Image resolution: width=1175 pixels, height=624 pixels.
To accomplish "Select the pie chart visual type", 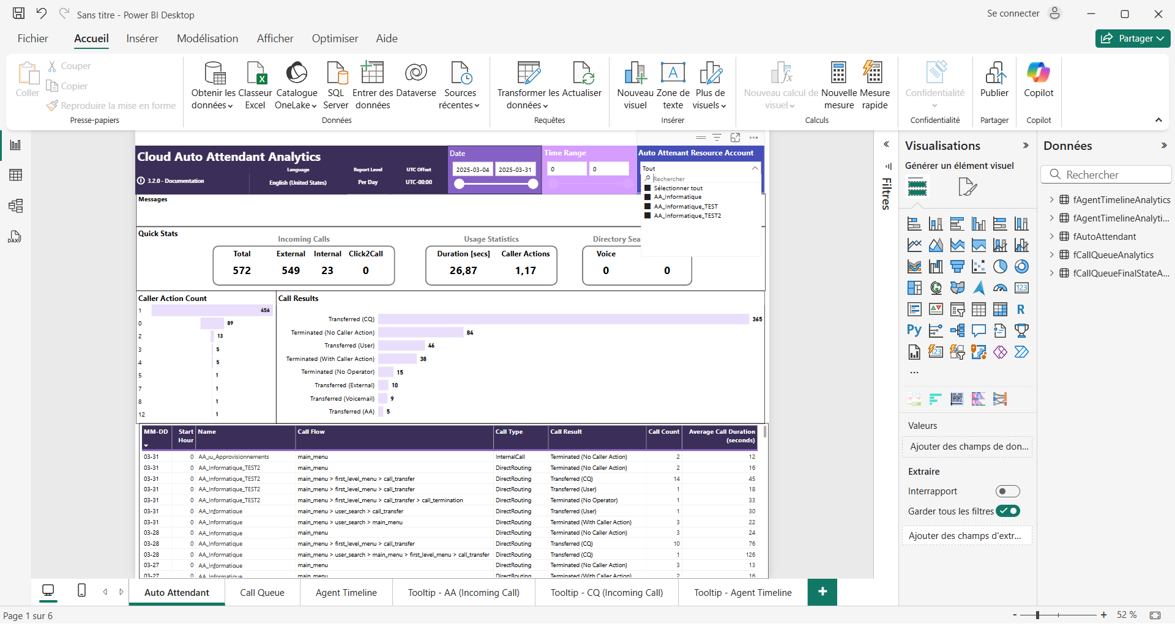I will 1000,267.
